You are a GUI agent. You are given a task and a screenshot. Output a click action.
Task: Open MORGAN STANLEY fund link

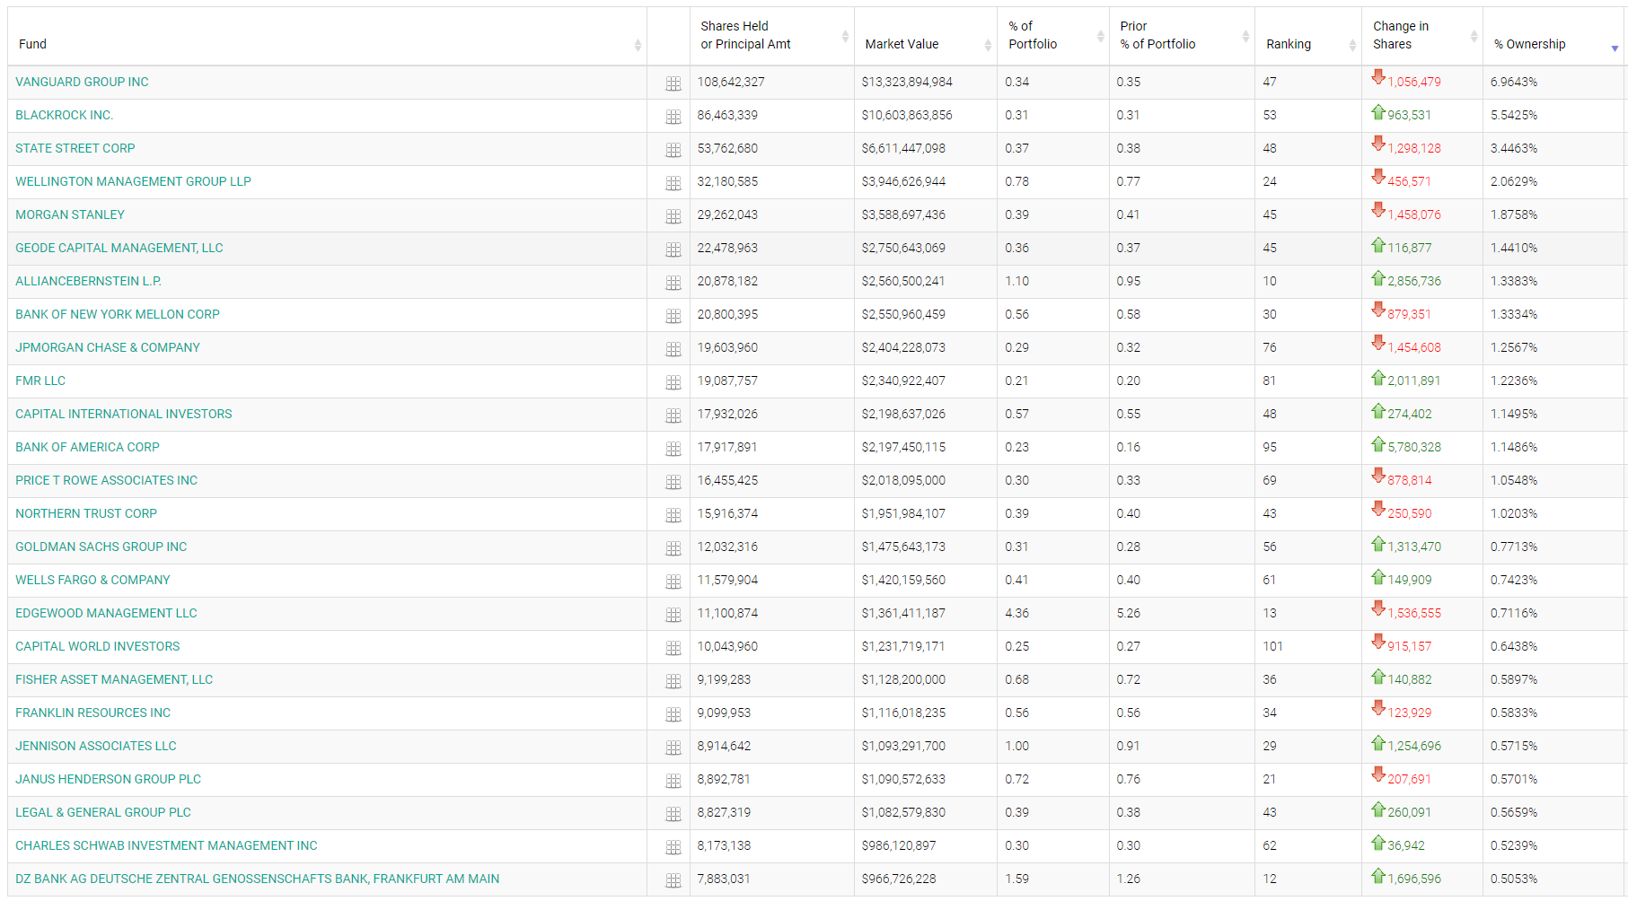70,214
